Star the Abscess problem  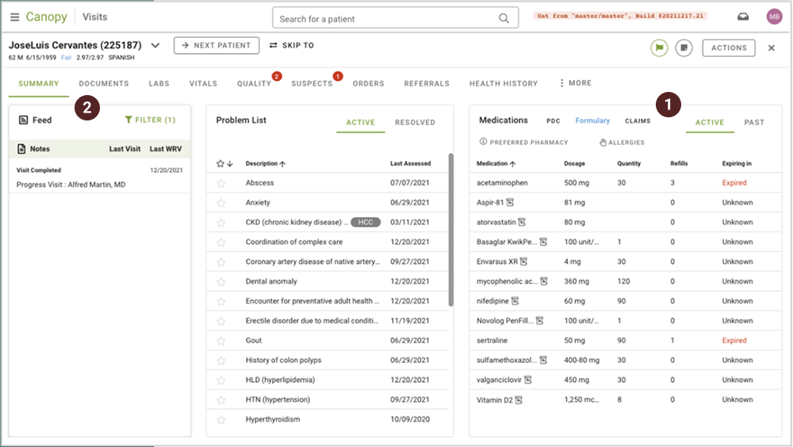(x=221, y=183)
